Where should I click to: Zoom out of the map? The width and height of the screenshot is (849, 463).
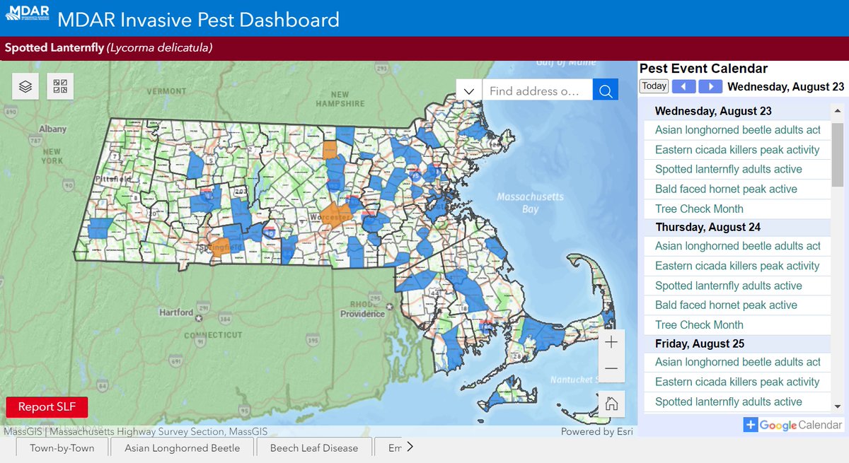pos(611,368)
